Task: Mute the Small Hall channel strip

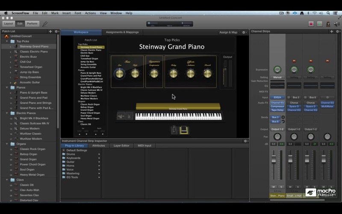Action: tap(290, 187)
